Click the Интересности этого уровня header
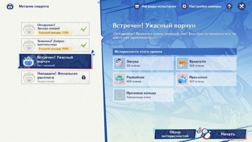Screen dimensions: 252x142 point(175,51)
